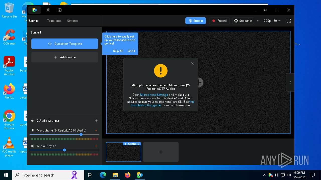Open the Recycle Bin desktop icon
Viewport: 321px width, 180px height.
[9, 10]
